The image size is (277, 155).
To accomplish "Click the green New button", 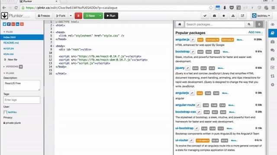I will (x=90, y=15).
